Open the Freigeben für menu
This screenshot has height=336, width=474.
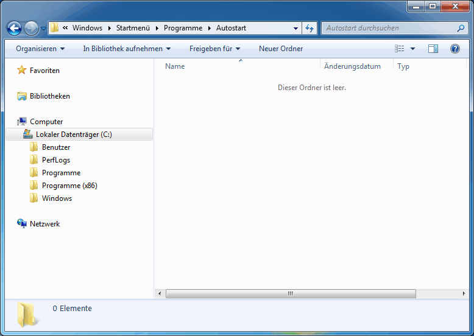pos(214,49)
